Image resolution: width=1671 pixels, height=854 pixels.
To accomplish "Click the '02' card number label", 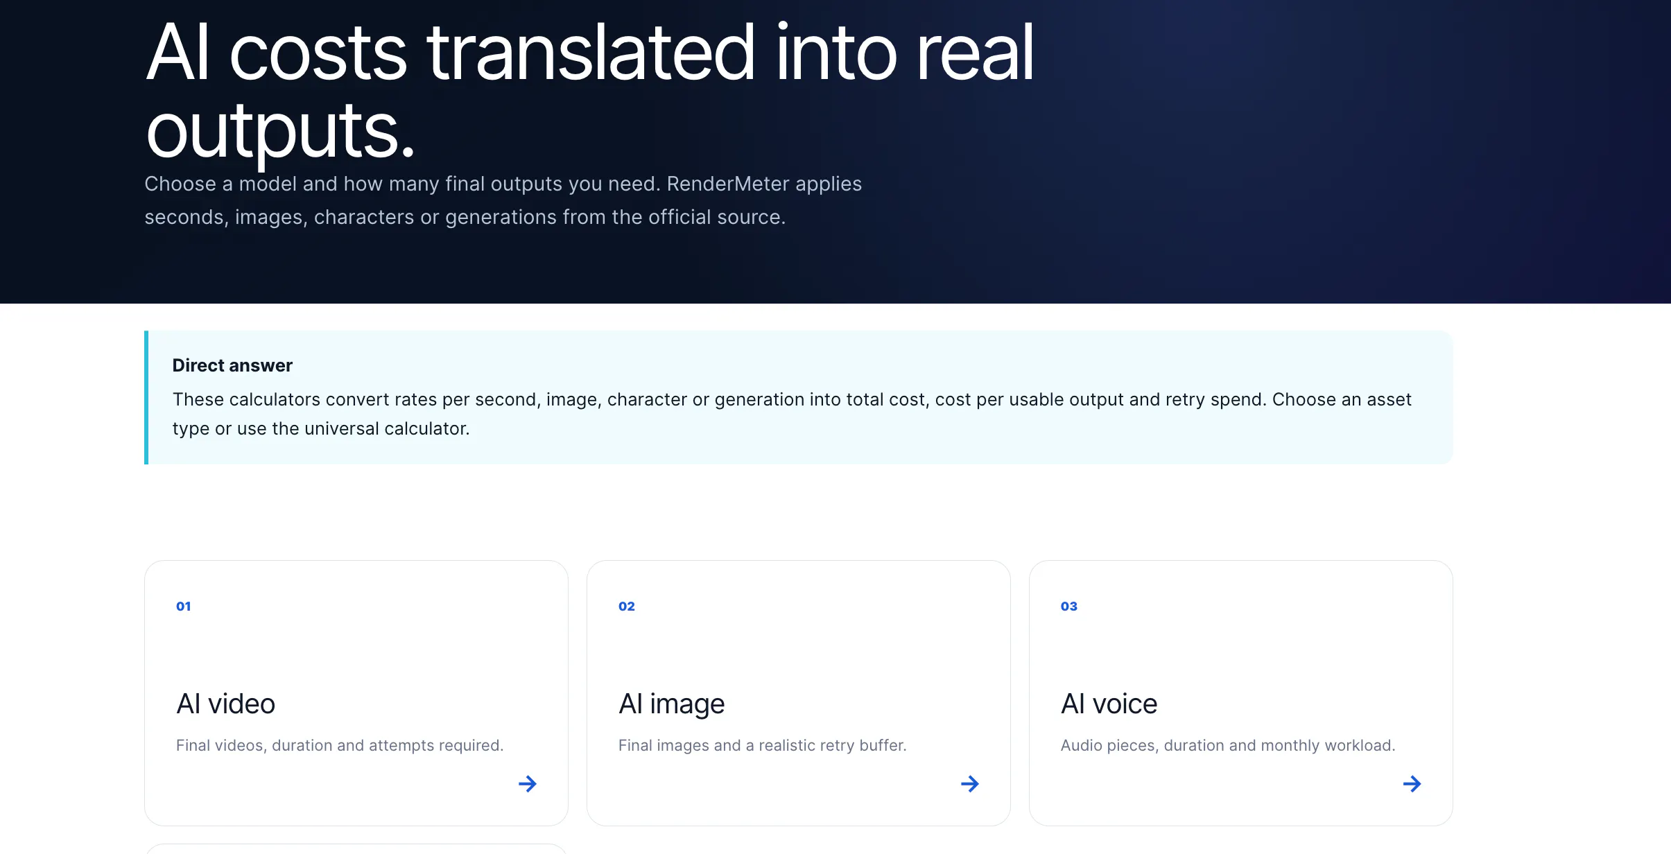I will [627, 607].
